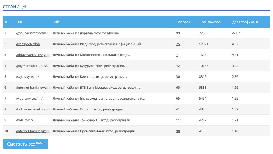Click the Эфф. показов column header

pyautogui.click(x=210, y=22)
